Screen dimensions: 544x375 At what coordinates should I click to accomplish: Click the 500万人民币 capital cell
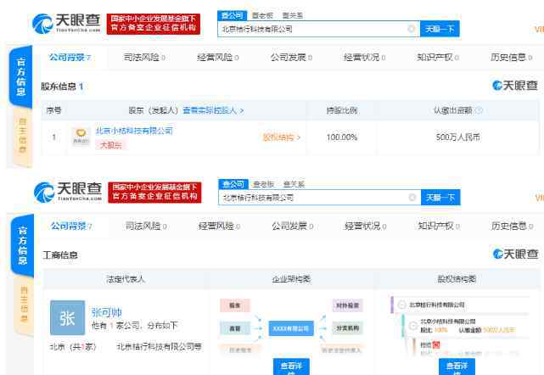458,137
